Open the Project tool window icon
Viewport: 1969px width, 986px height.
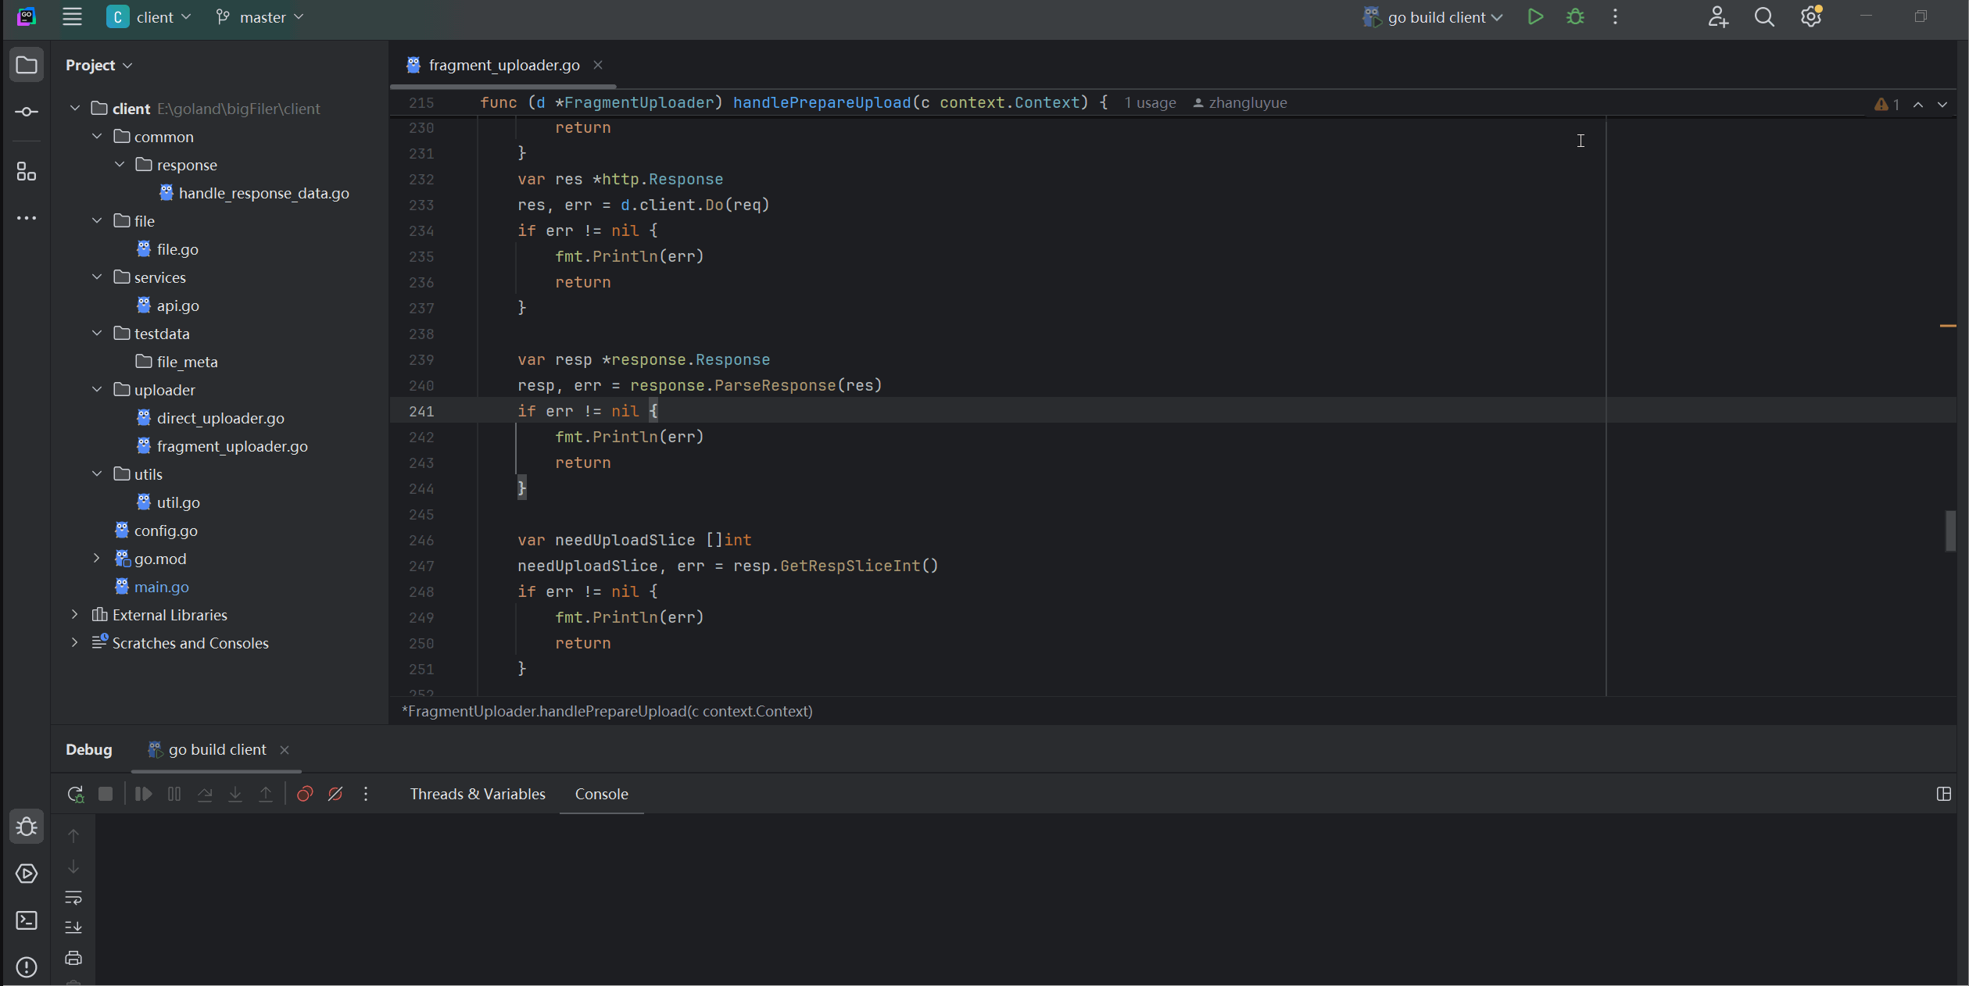click(x=27, y=65)
